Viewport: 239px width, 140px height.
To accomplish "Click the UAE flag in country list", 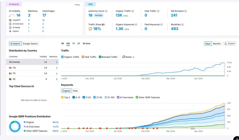I will (x=10, y=79).
